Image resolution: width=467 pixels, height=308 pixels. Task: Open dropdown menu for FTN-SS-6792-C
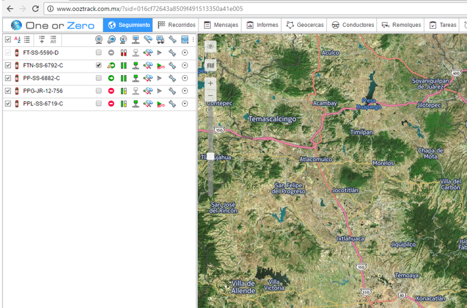185,65
